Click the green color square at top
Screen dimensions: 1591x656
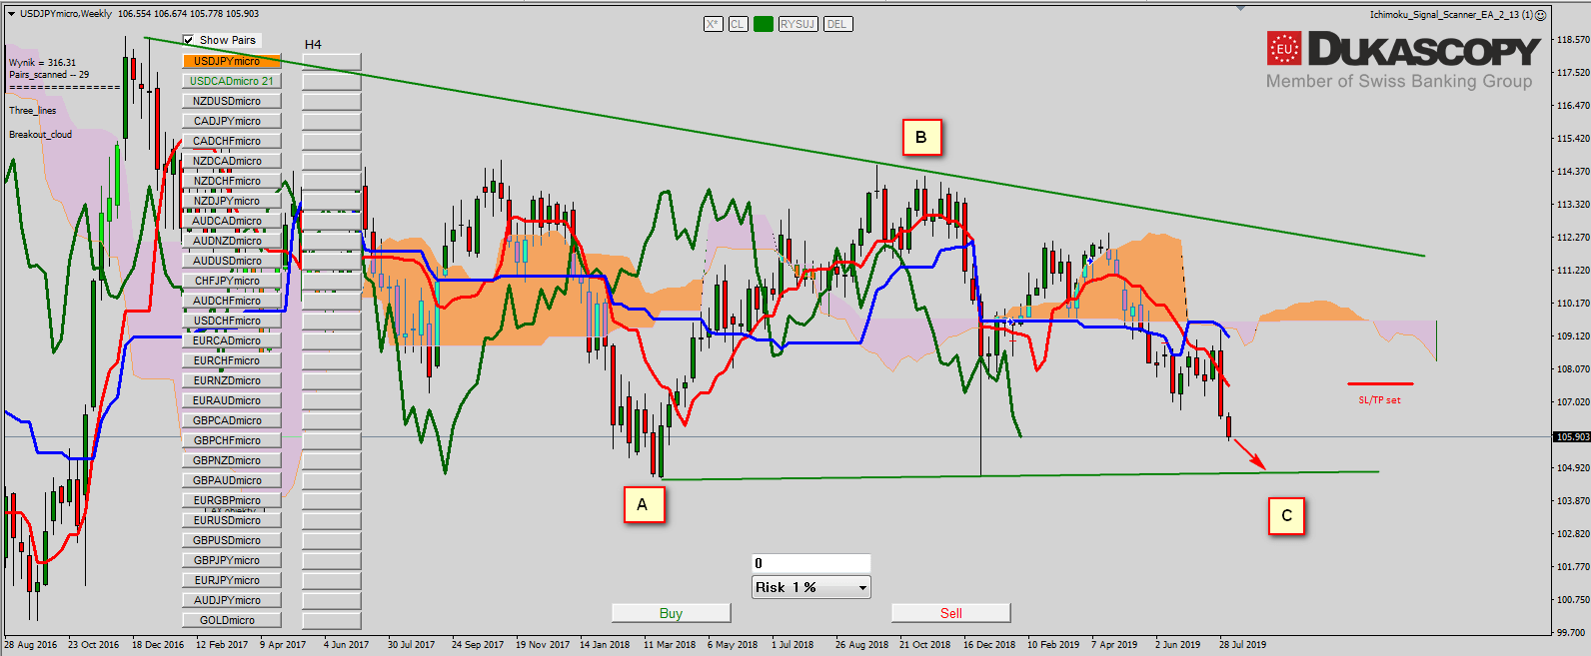pos(764,24)
